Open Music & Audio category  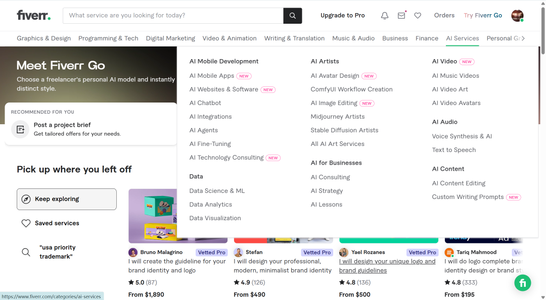coord(353,38)
